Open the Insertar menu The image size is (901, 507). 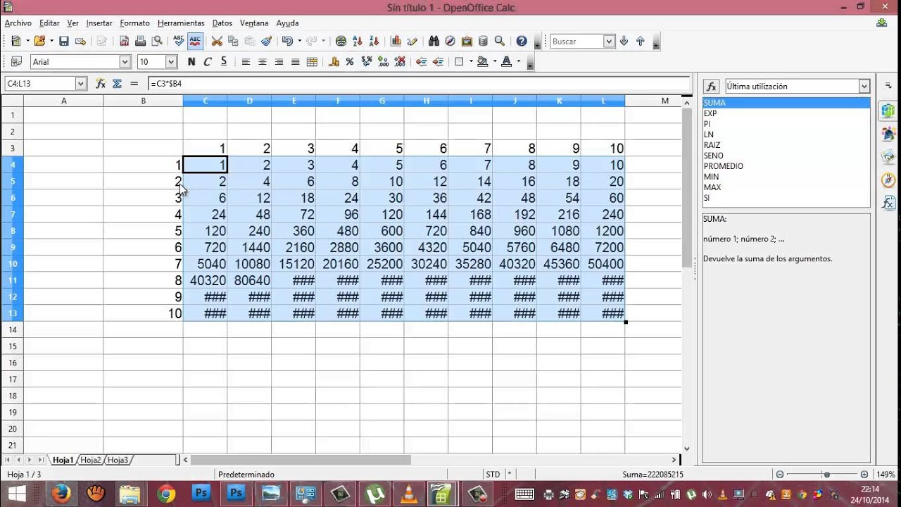tap(99, 23)
